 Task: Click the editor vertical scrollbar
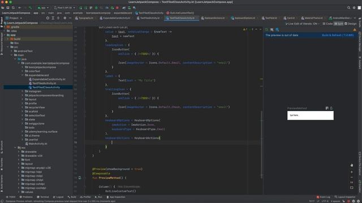[261, 145]
